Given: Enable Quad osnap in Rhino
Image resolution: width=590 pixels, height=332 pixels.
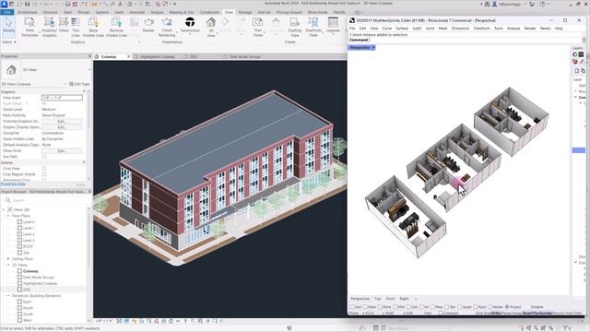Looking at the screenshot, I should (459, 307).
